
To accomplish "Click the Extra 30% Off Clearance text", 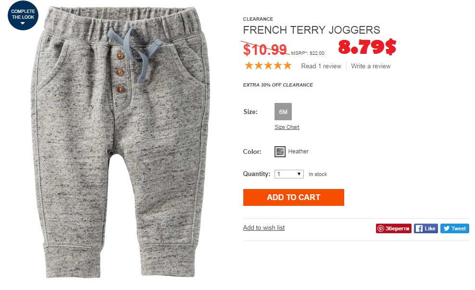I will (x=278, y=85).
